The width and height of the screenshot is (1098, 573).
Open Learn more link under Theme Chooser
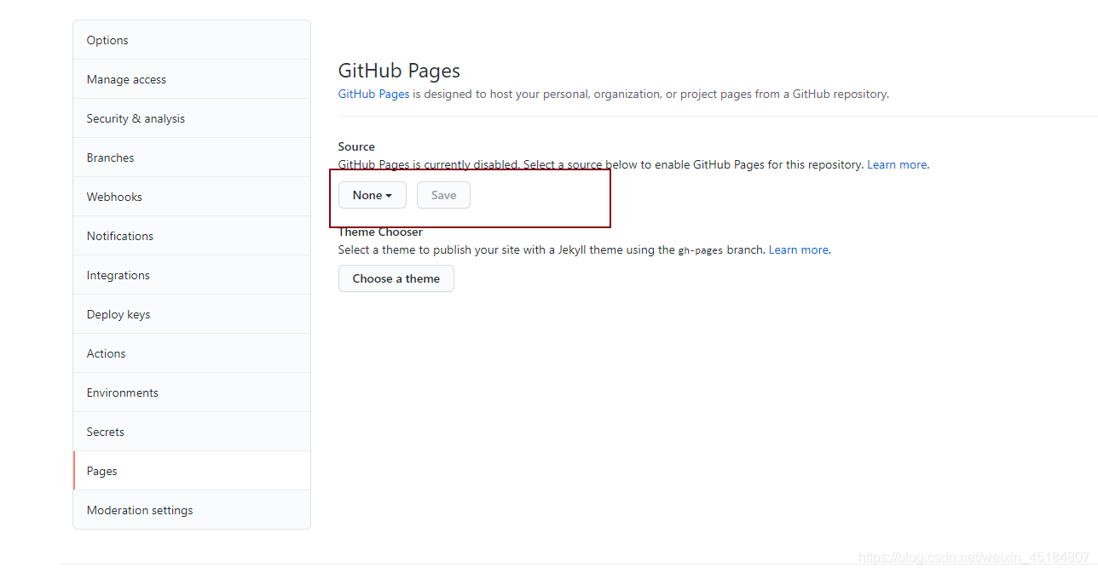[799, 249]
